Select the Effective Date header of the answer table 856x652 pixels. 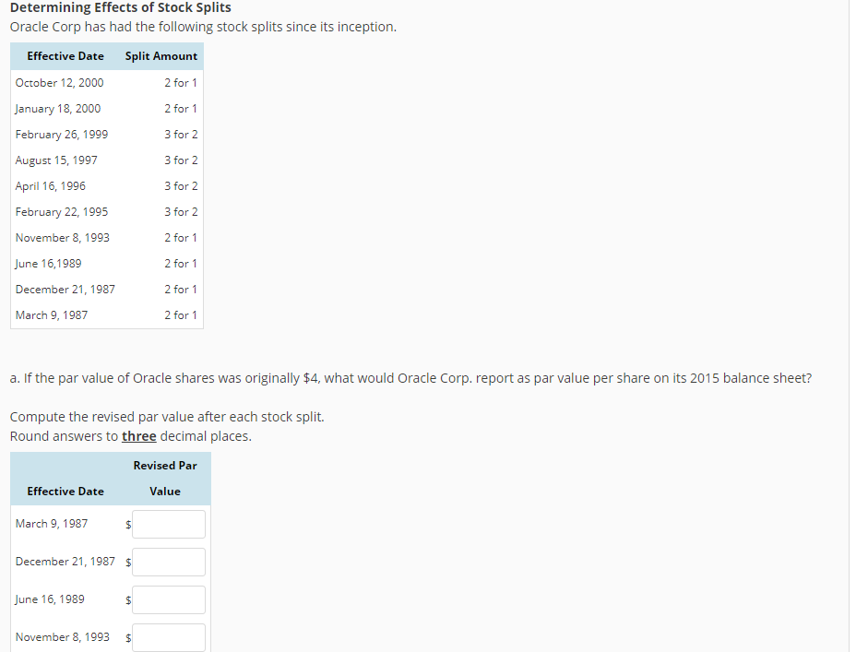[65, 491]
